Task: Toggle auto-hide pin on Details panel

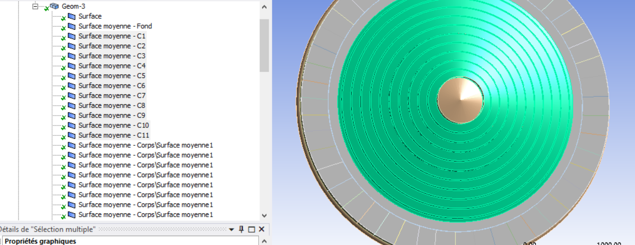Action: [x=241, y=229]
